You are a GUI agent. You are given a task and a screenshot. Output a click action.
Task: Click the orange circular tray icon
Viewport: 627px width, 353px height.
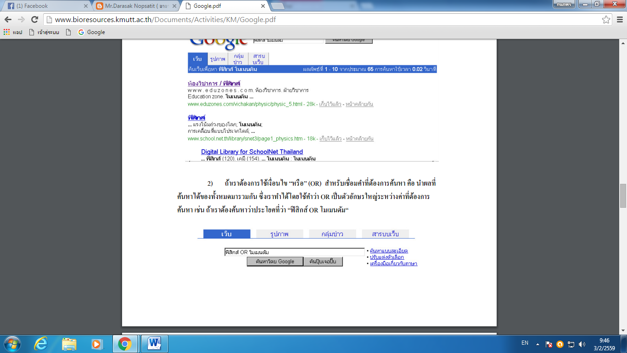[x=560, y=344]
